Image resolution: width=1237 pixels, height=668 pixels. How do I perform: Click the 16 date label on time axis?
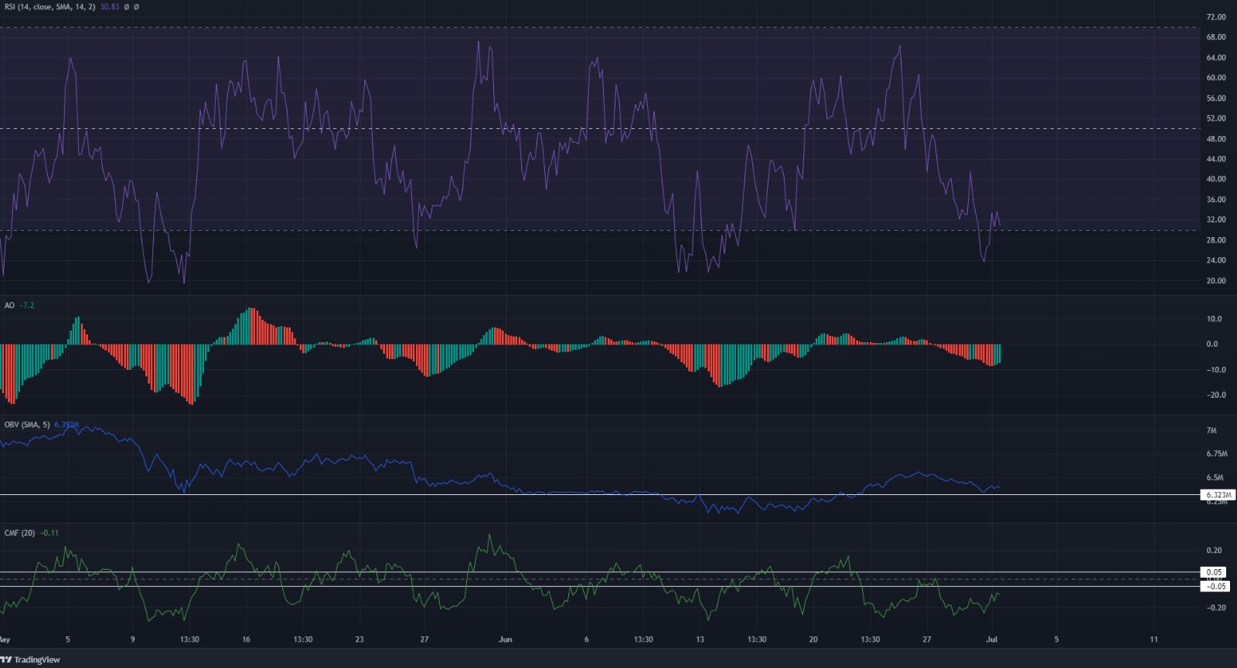click(247, 639)
